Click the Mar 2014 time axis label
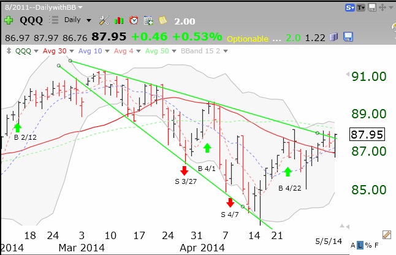396x255 pixels. 82,248
